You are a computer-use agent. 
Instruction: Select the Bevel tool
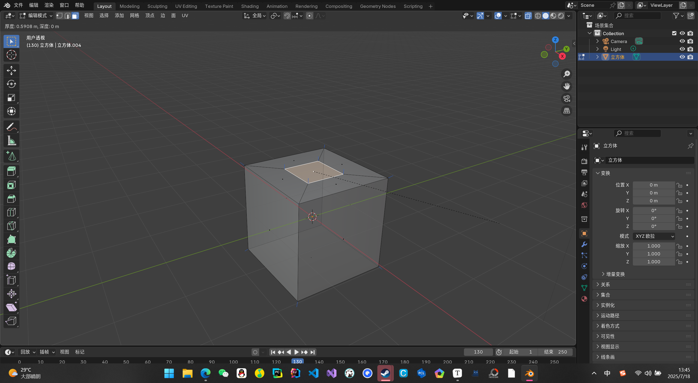pos(11,199)
